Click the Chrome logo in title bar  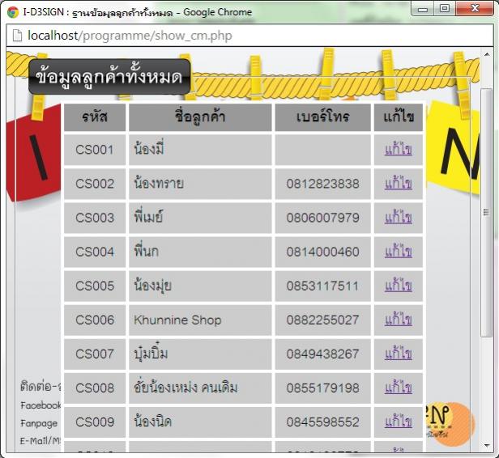pos(13,12)
